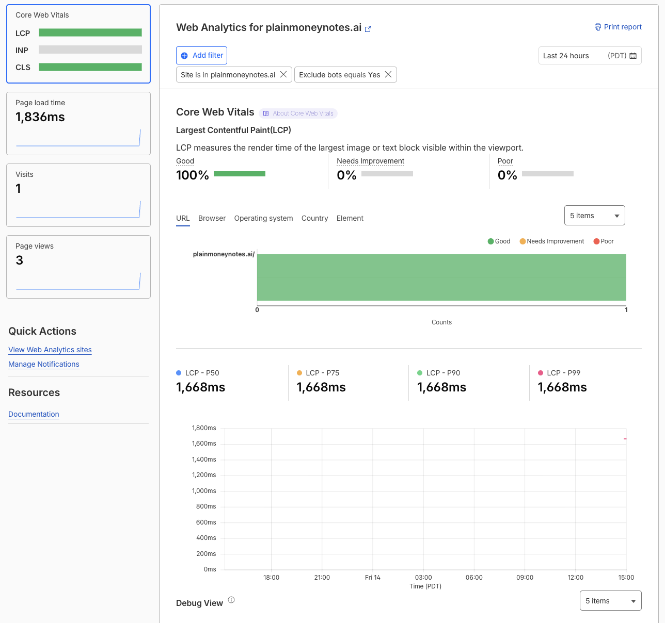Open the 5 items dropdown above the URL chart
Screen dimensions: 665x623
(595, 216)
